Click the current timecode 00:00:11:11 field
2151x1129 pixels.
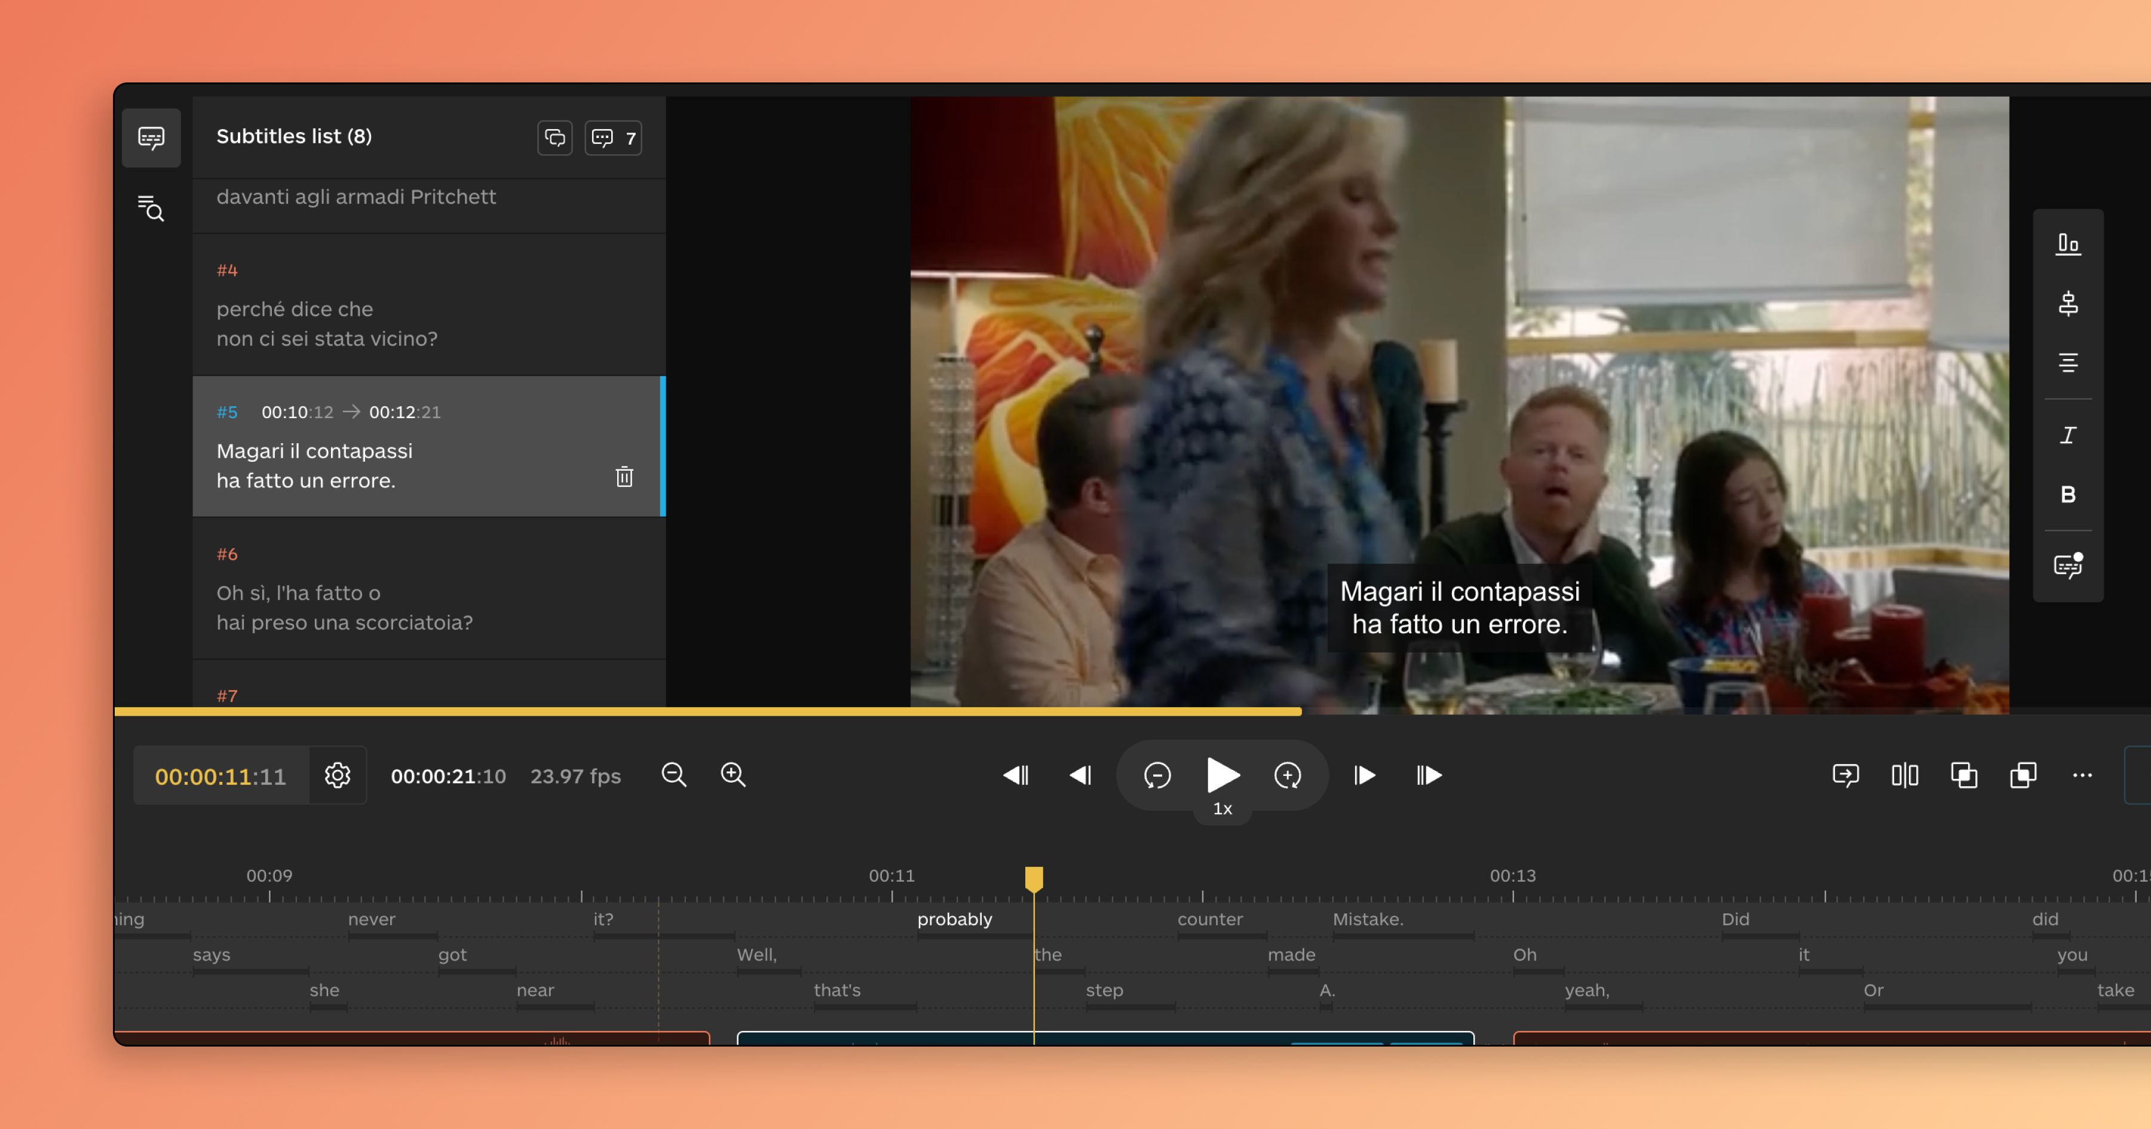click(221, 777)
